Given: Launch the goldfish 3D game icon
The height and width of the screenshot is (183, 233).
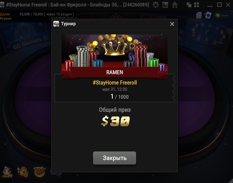Looking at the screenshot, I should [7, 172].
